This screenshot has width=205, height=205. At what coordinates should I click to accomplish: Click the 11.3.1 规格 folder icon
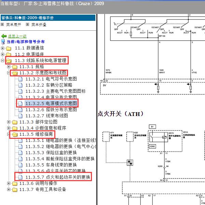click(x=15, y=67)
